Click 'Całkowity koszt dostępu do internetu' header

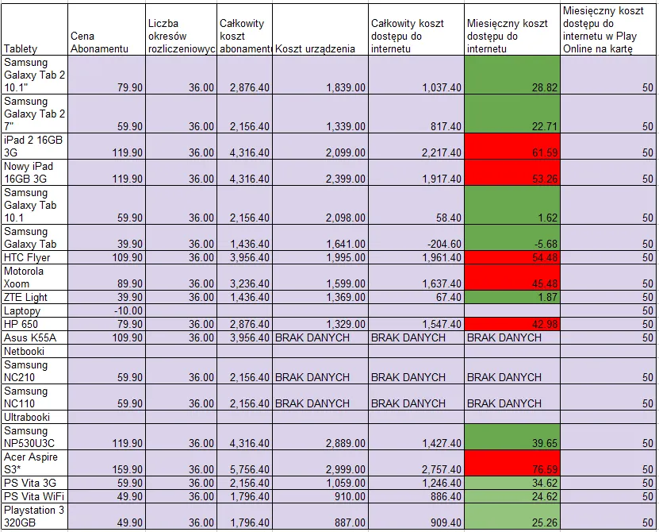[416, 29]
